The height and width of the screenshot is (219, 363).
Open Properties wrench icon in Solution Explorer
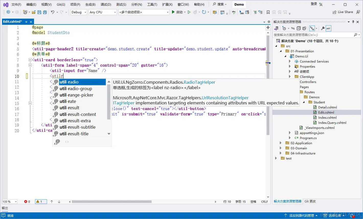(x=323, y=28)
